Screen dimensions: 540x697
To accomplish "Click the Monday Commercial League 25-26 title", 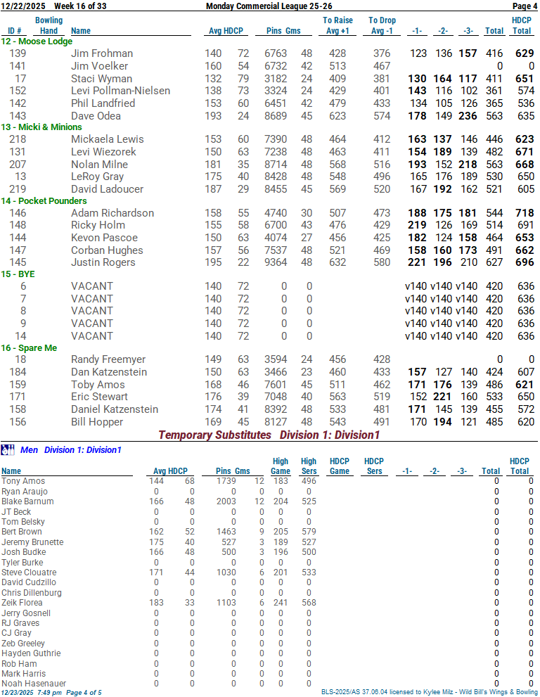I will 269,6.
